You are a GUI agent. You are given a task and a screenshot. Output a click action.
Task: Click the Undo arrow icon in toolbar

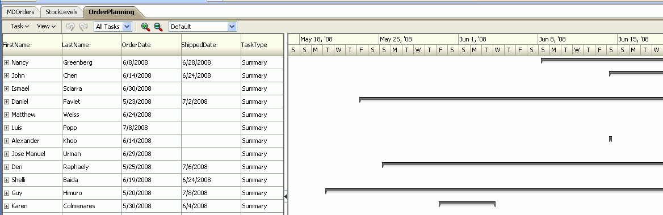[x=70, y=27]
